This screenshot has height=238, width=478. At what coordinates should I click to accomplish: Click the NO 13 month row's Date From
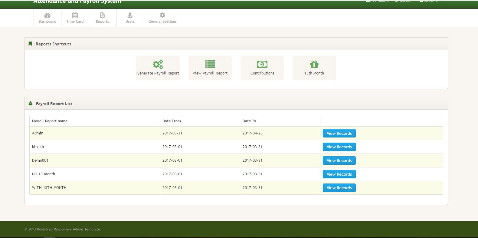click(x=200, y=174)
